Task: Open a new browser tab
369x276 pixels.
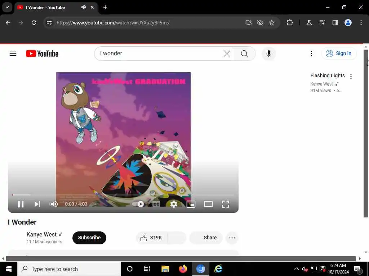Action: 105,7
